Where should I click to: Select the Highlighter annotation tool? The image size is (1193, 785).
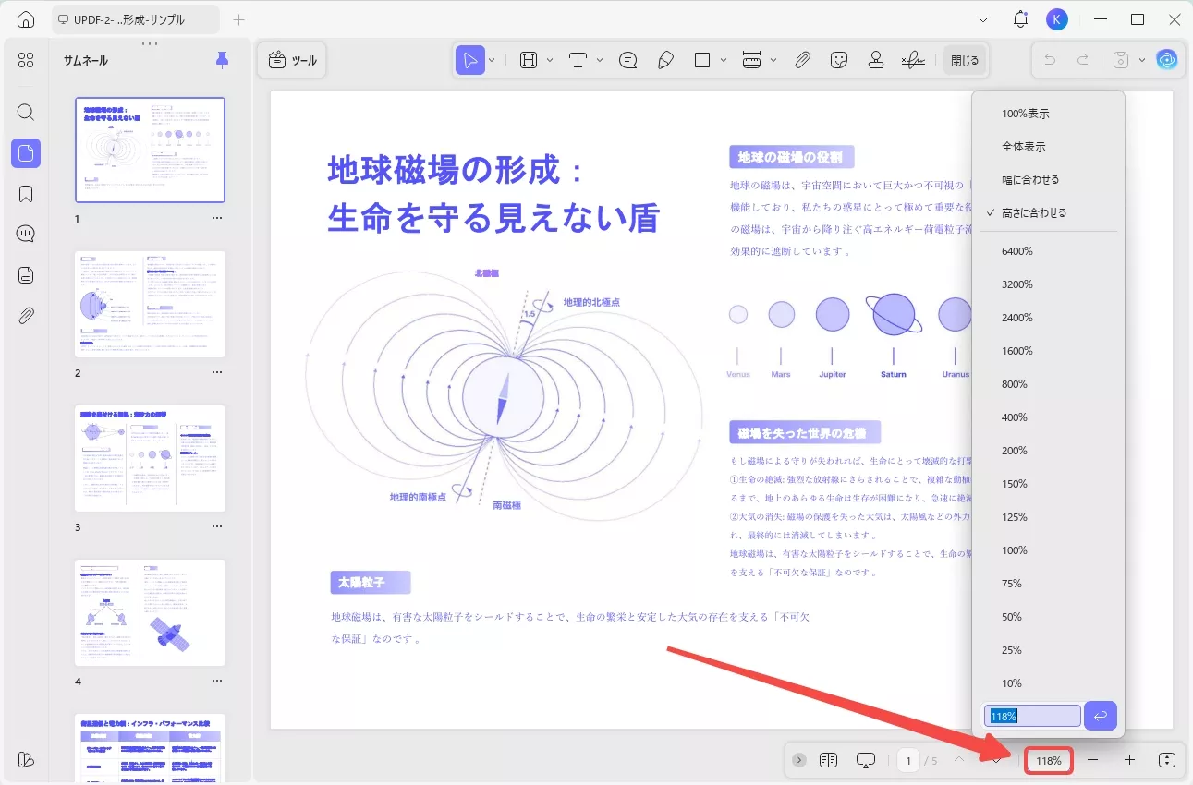coord(665,59)
